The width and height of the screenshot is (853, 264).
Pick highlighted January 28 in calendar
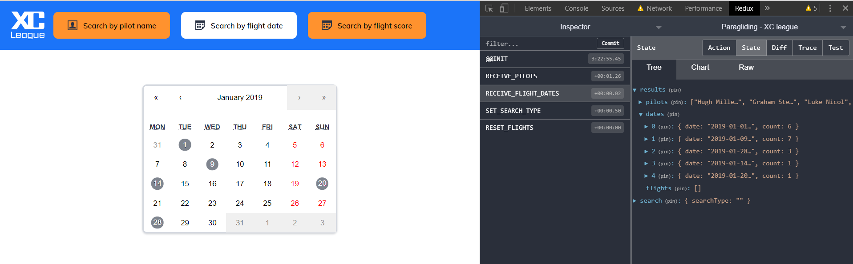pos(158,222)
